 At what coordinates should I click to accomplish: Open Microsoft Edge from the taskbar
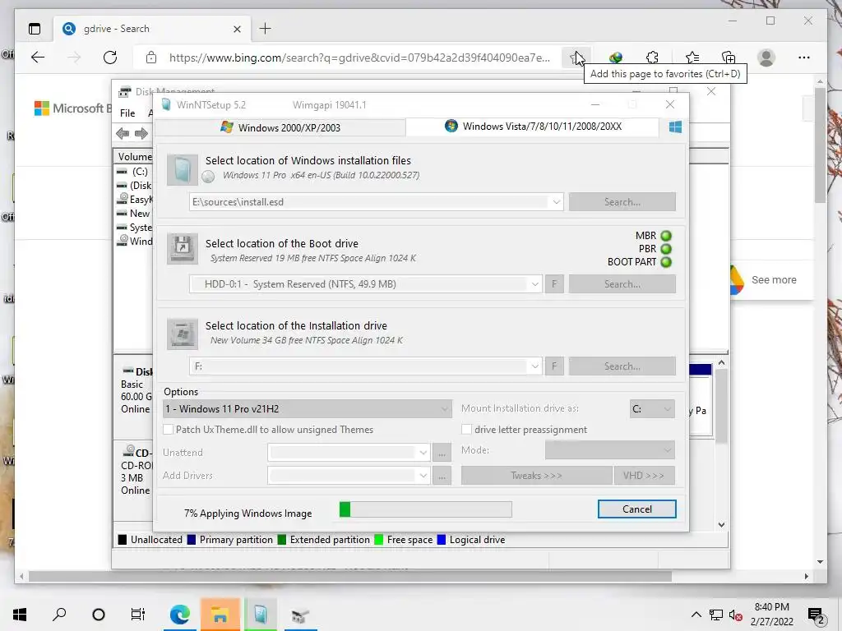pos(180,615)
